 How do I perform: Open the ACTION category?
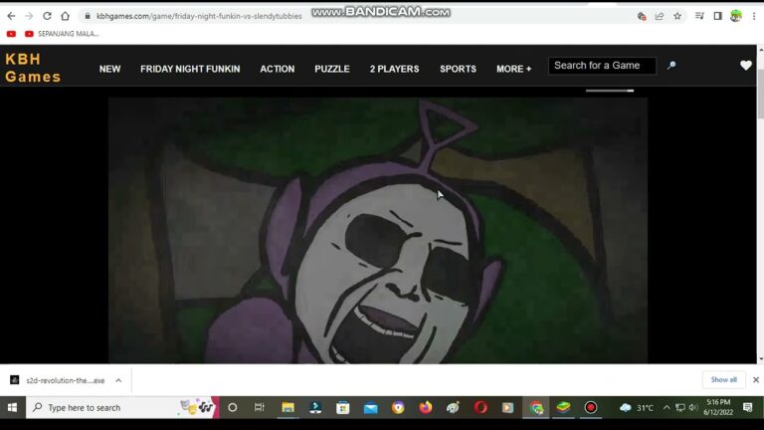[x=278, y=70]
